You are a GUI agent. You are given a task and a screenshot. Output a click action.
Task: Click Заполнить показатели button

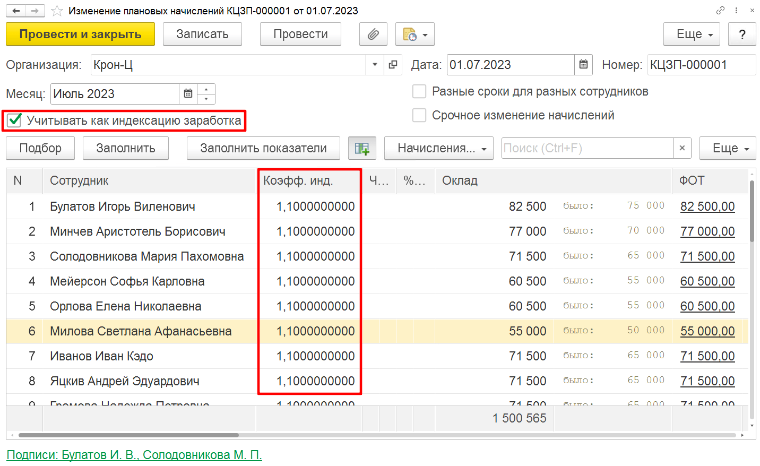pyautogui.click(x=263, y=148)
